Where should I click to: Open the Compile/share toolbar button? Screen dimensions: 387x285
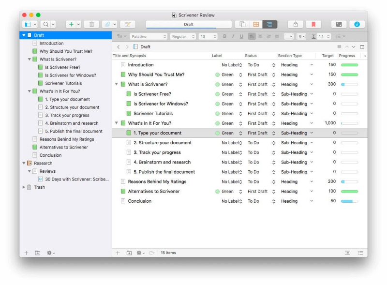click(x=295, y=24)
